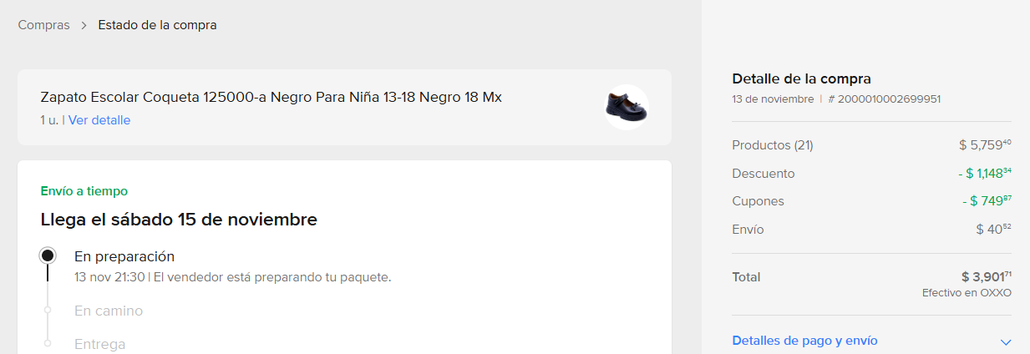Select the Estado de la compra breadcrumb

(x=157, y=25)
